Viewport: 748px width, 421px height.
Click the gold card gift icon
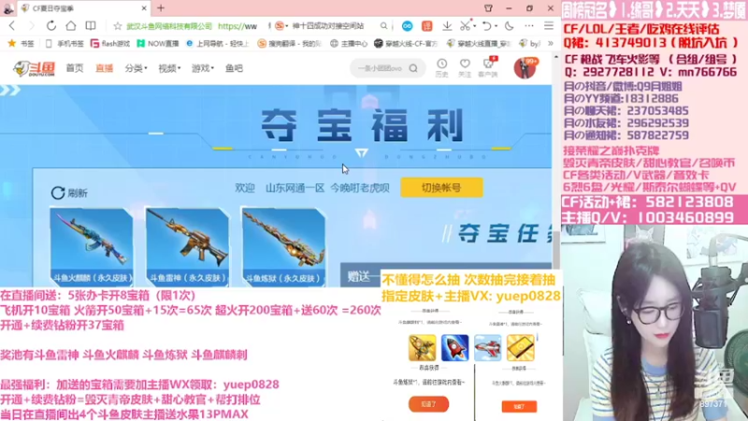coord(521,347)
